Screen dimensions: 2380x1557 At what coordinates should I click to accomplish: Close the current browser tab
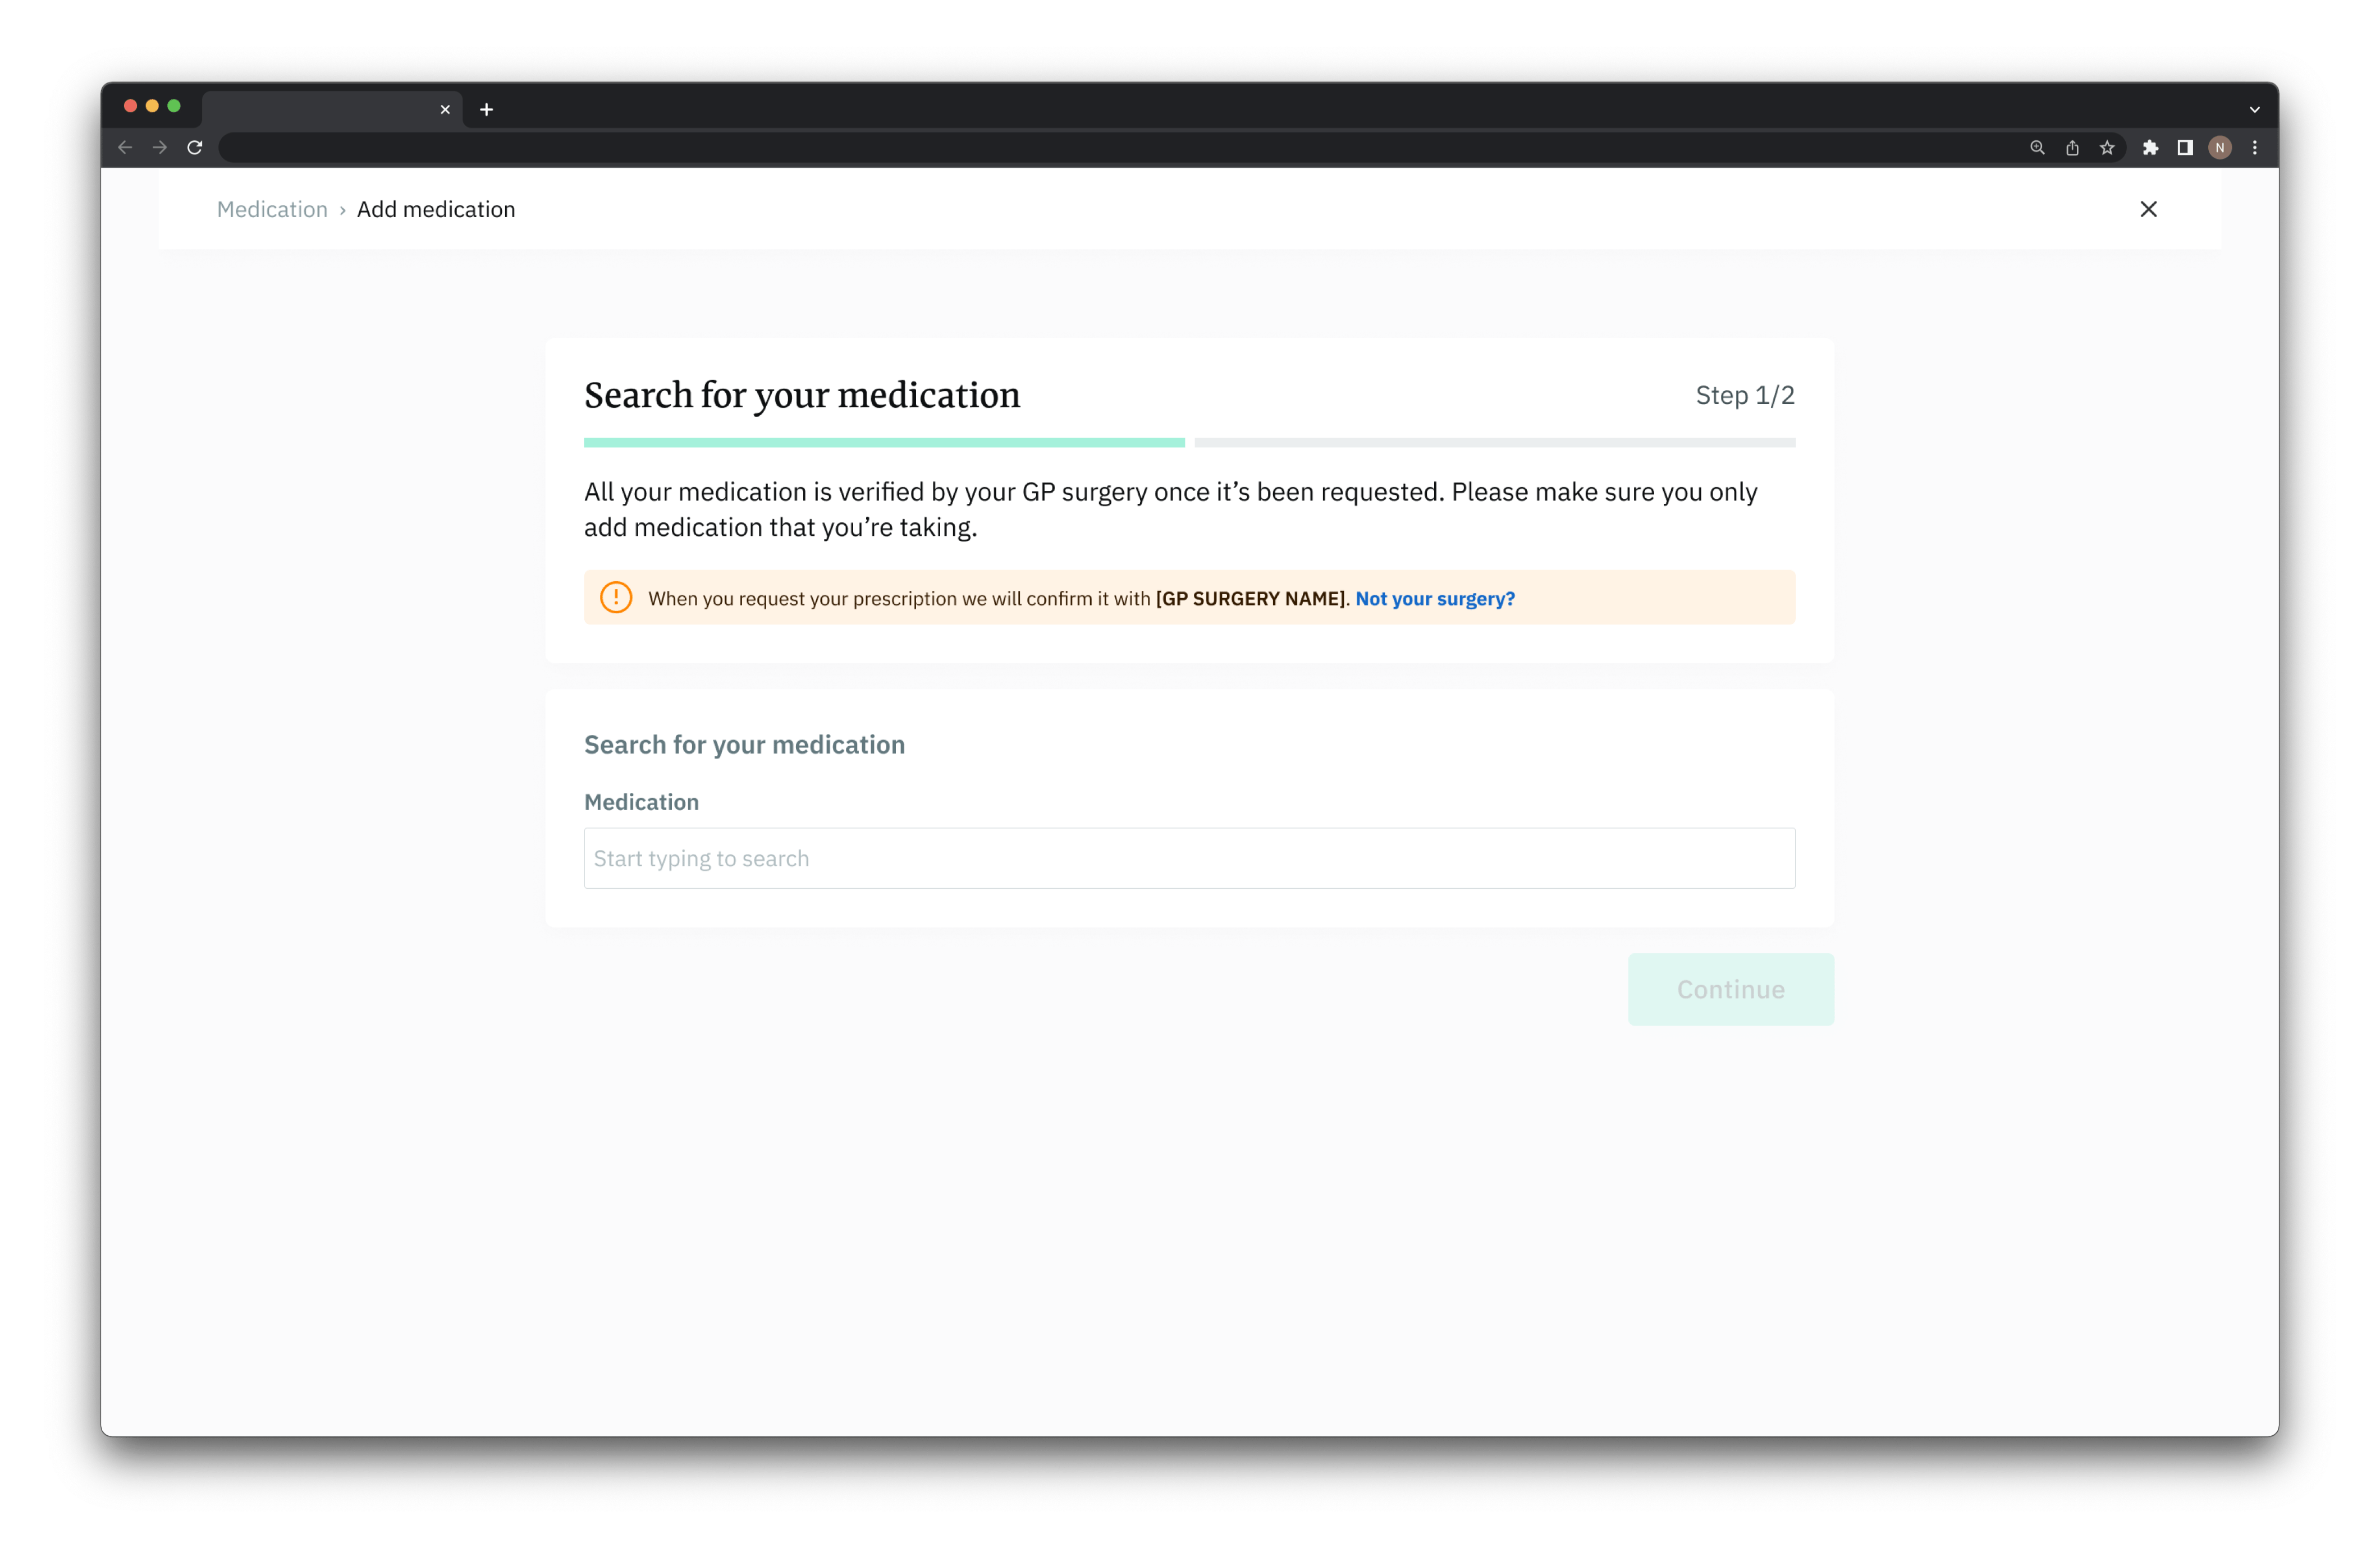pos(445,110)
